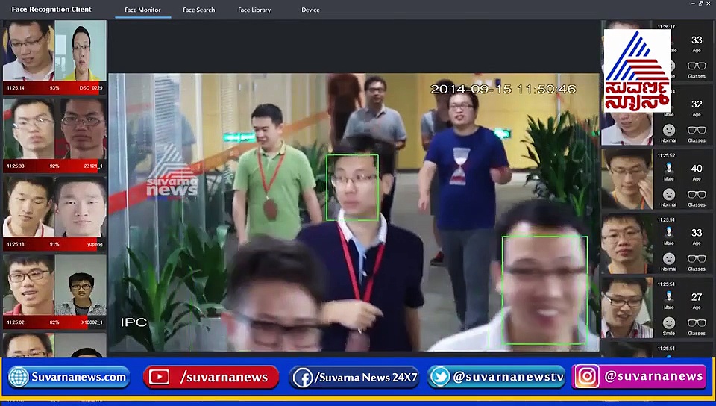The width and height of the screenshot is (716, 406).
Task: Click the Glasses icon in the Age 27 record
Action: (x=697, y=323)
